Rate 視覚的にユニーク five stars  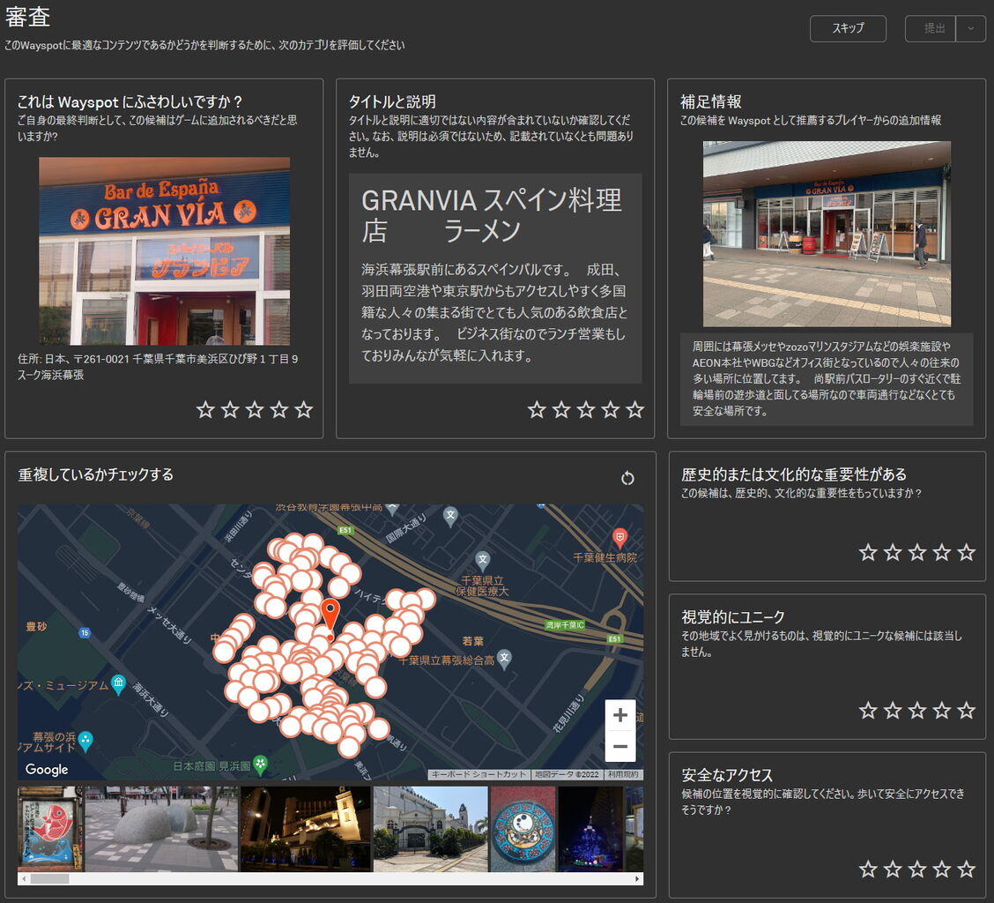[x=967, y=711]
